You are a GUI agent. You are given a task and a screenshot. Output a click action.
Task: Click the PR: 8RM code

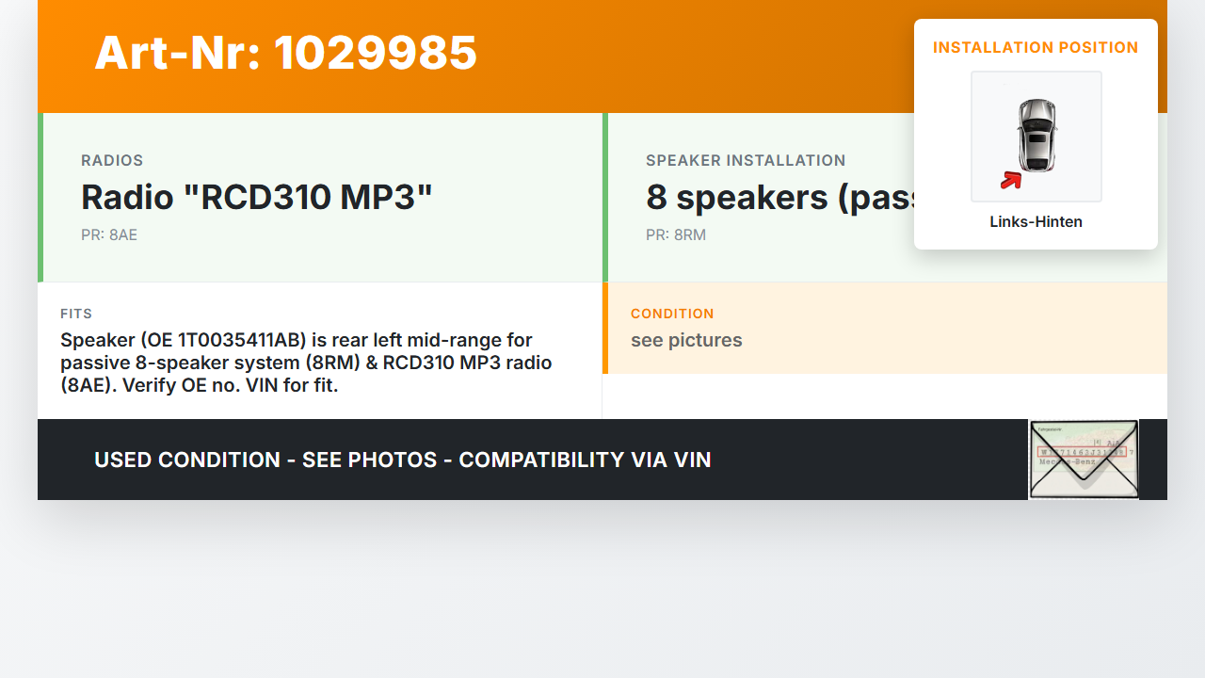(676, 235)
